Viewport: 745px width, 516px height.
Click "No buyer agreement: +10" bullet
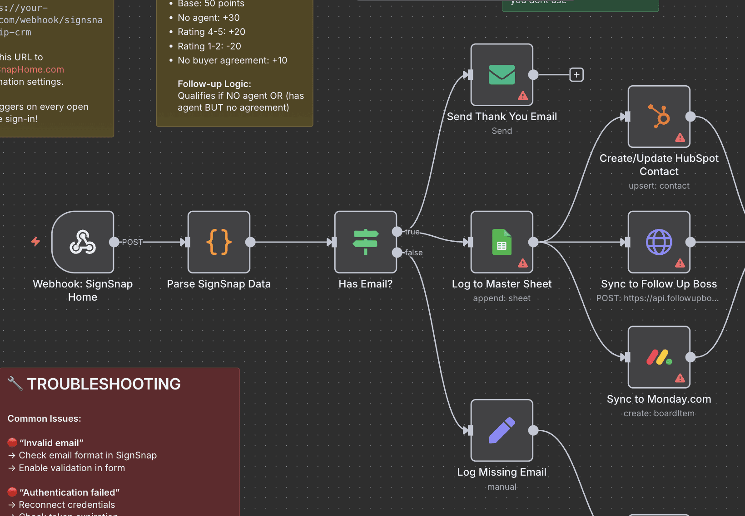point(233,60)
